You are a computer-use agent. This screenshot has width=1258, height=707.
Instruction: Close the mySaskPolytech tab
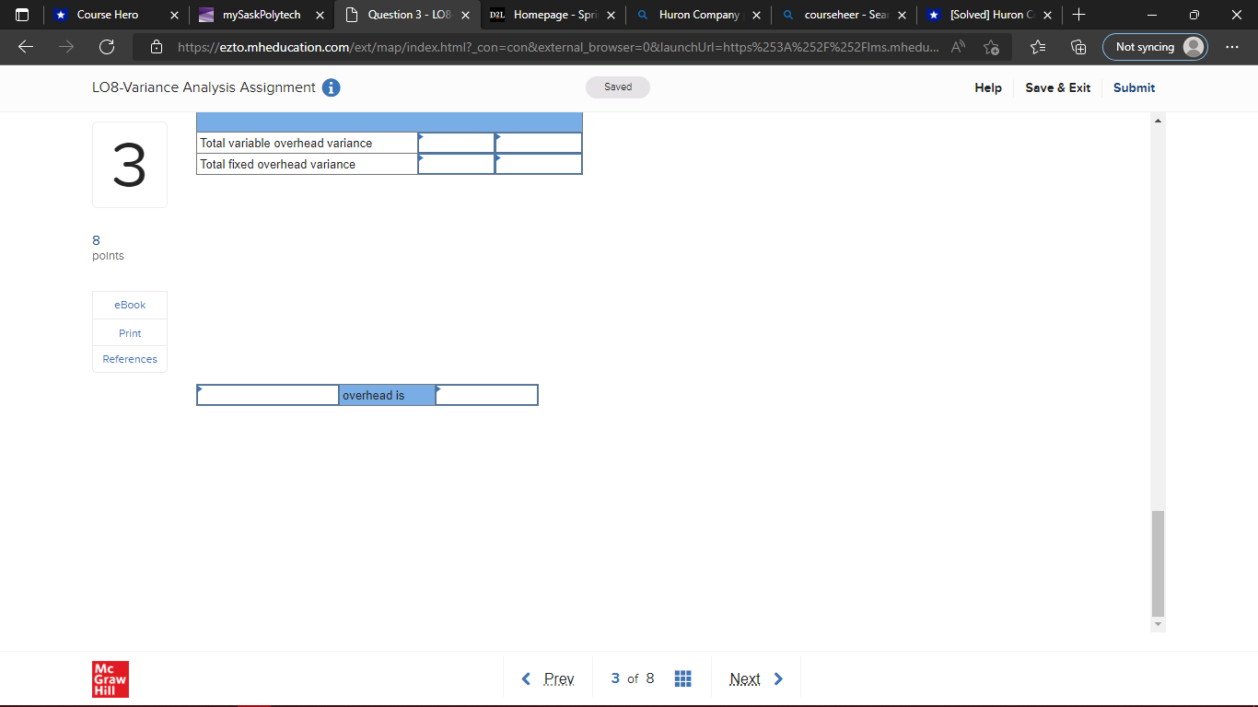pos(320,16)
